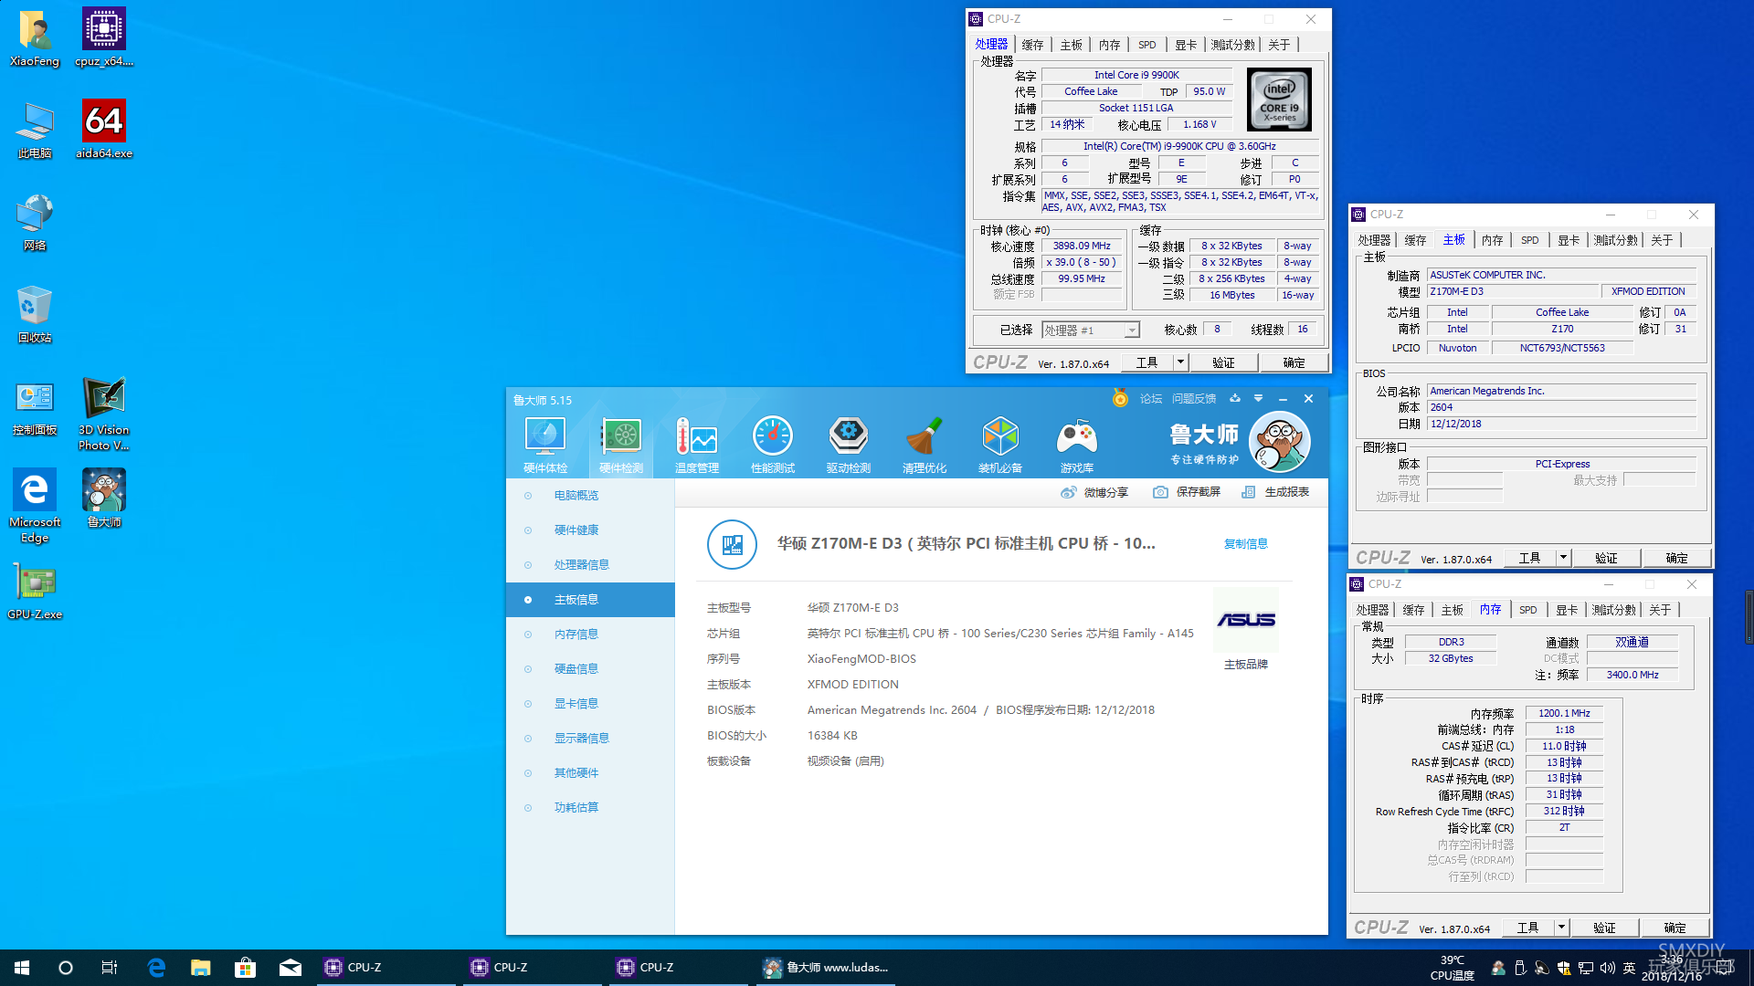Open the 驱动检测 driver detection icon

point(849,445)
